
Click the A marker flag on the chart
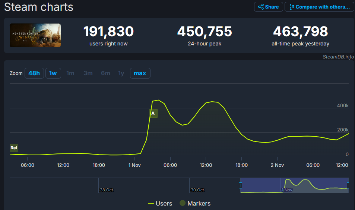(153, 113)
